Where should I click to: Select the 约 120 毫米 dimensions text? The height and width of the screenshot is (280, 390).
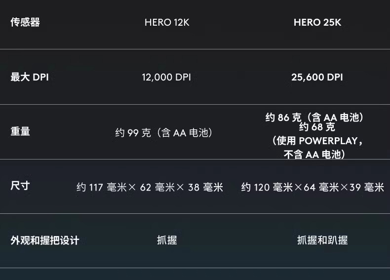[x=267, y=187]
